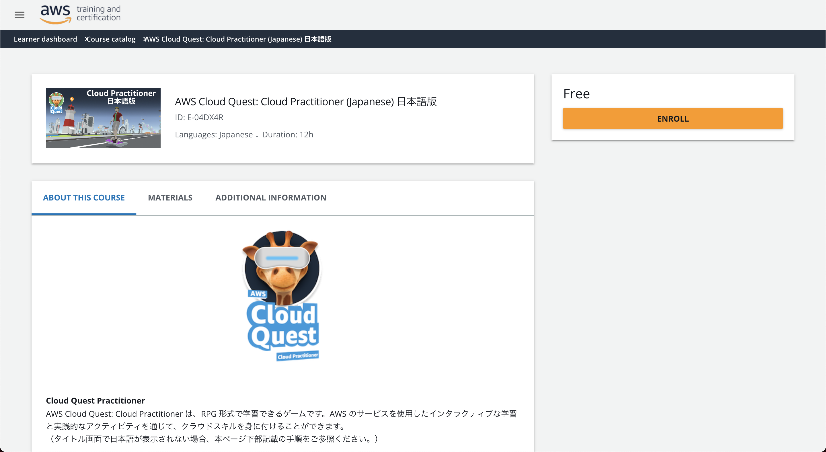826x452 pixels.
Task: Select the About This Course tab
Action: pyautogui.click(x=84, y=198)
